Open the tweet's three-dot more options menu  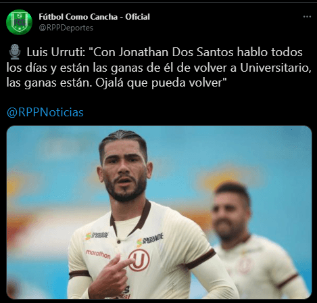pos(307,17)
